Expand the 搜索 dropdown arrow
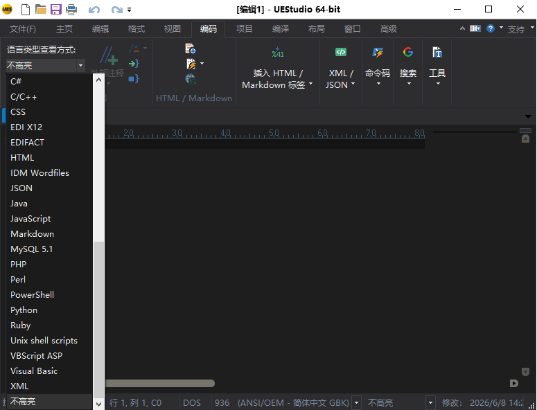This screenshot has width=537, height=410. point(409,84)
